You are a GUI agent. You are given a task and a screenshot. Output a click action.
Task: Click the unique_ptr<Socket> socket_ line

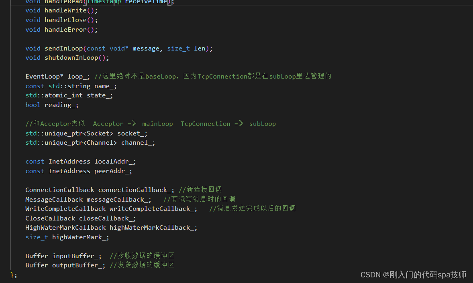(x=86, y=133)
